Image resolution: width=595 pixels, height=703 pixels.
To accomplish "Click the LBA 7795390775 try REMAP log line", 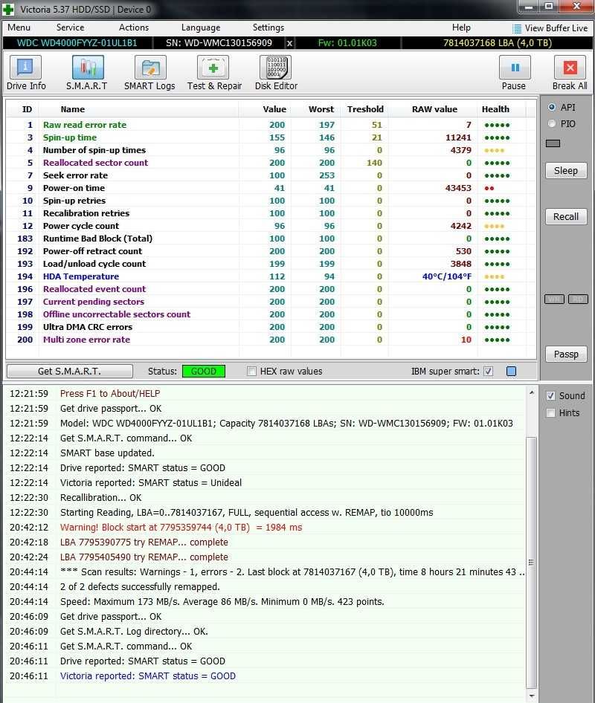I will click(x=144, y=542).
